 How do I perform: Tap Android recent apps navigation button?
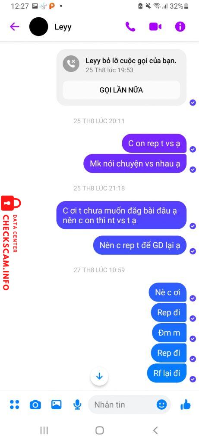[x=44, y=430]
